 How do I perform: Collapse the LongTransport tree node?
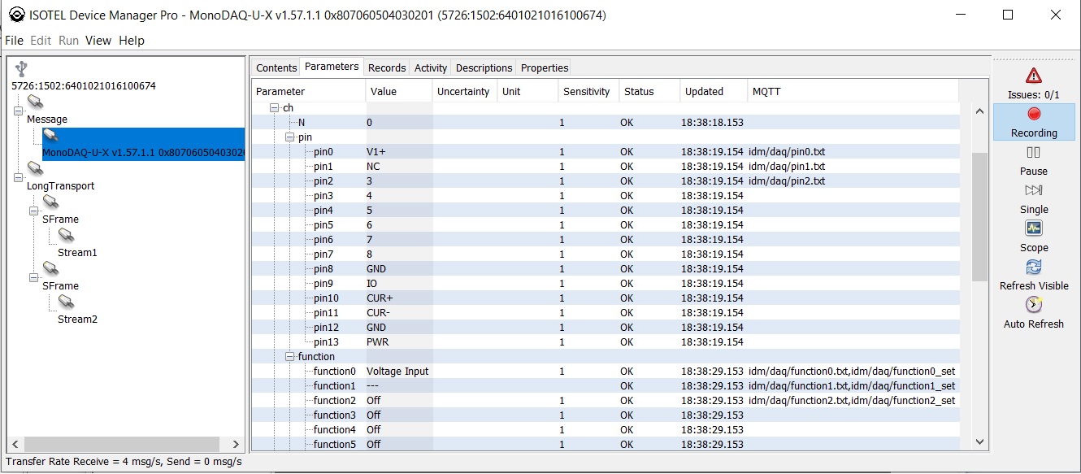coord(20,178)
